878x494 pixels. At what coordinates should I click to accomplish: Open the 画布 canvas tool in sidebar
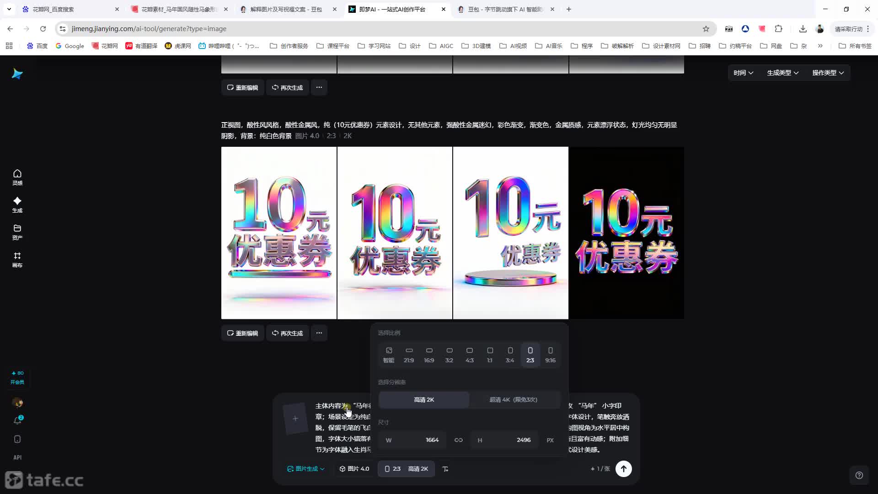tap(17, 259)
